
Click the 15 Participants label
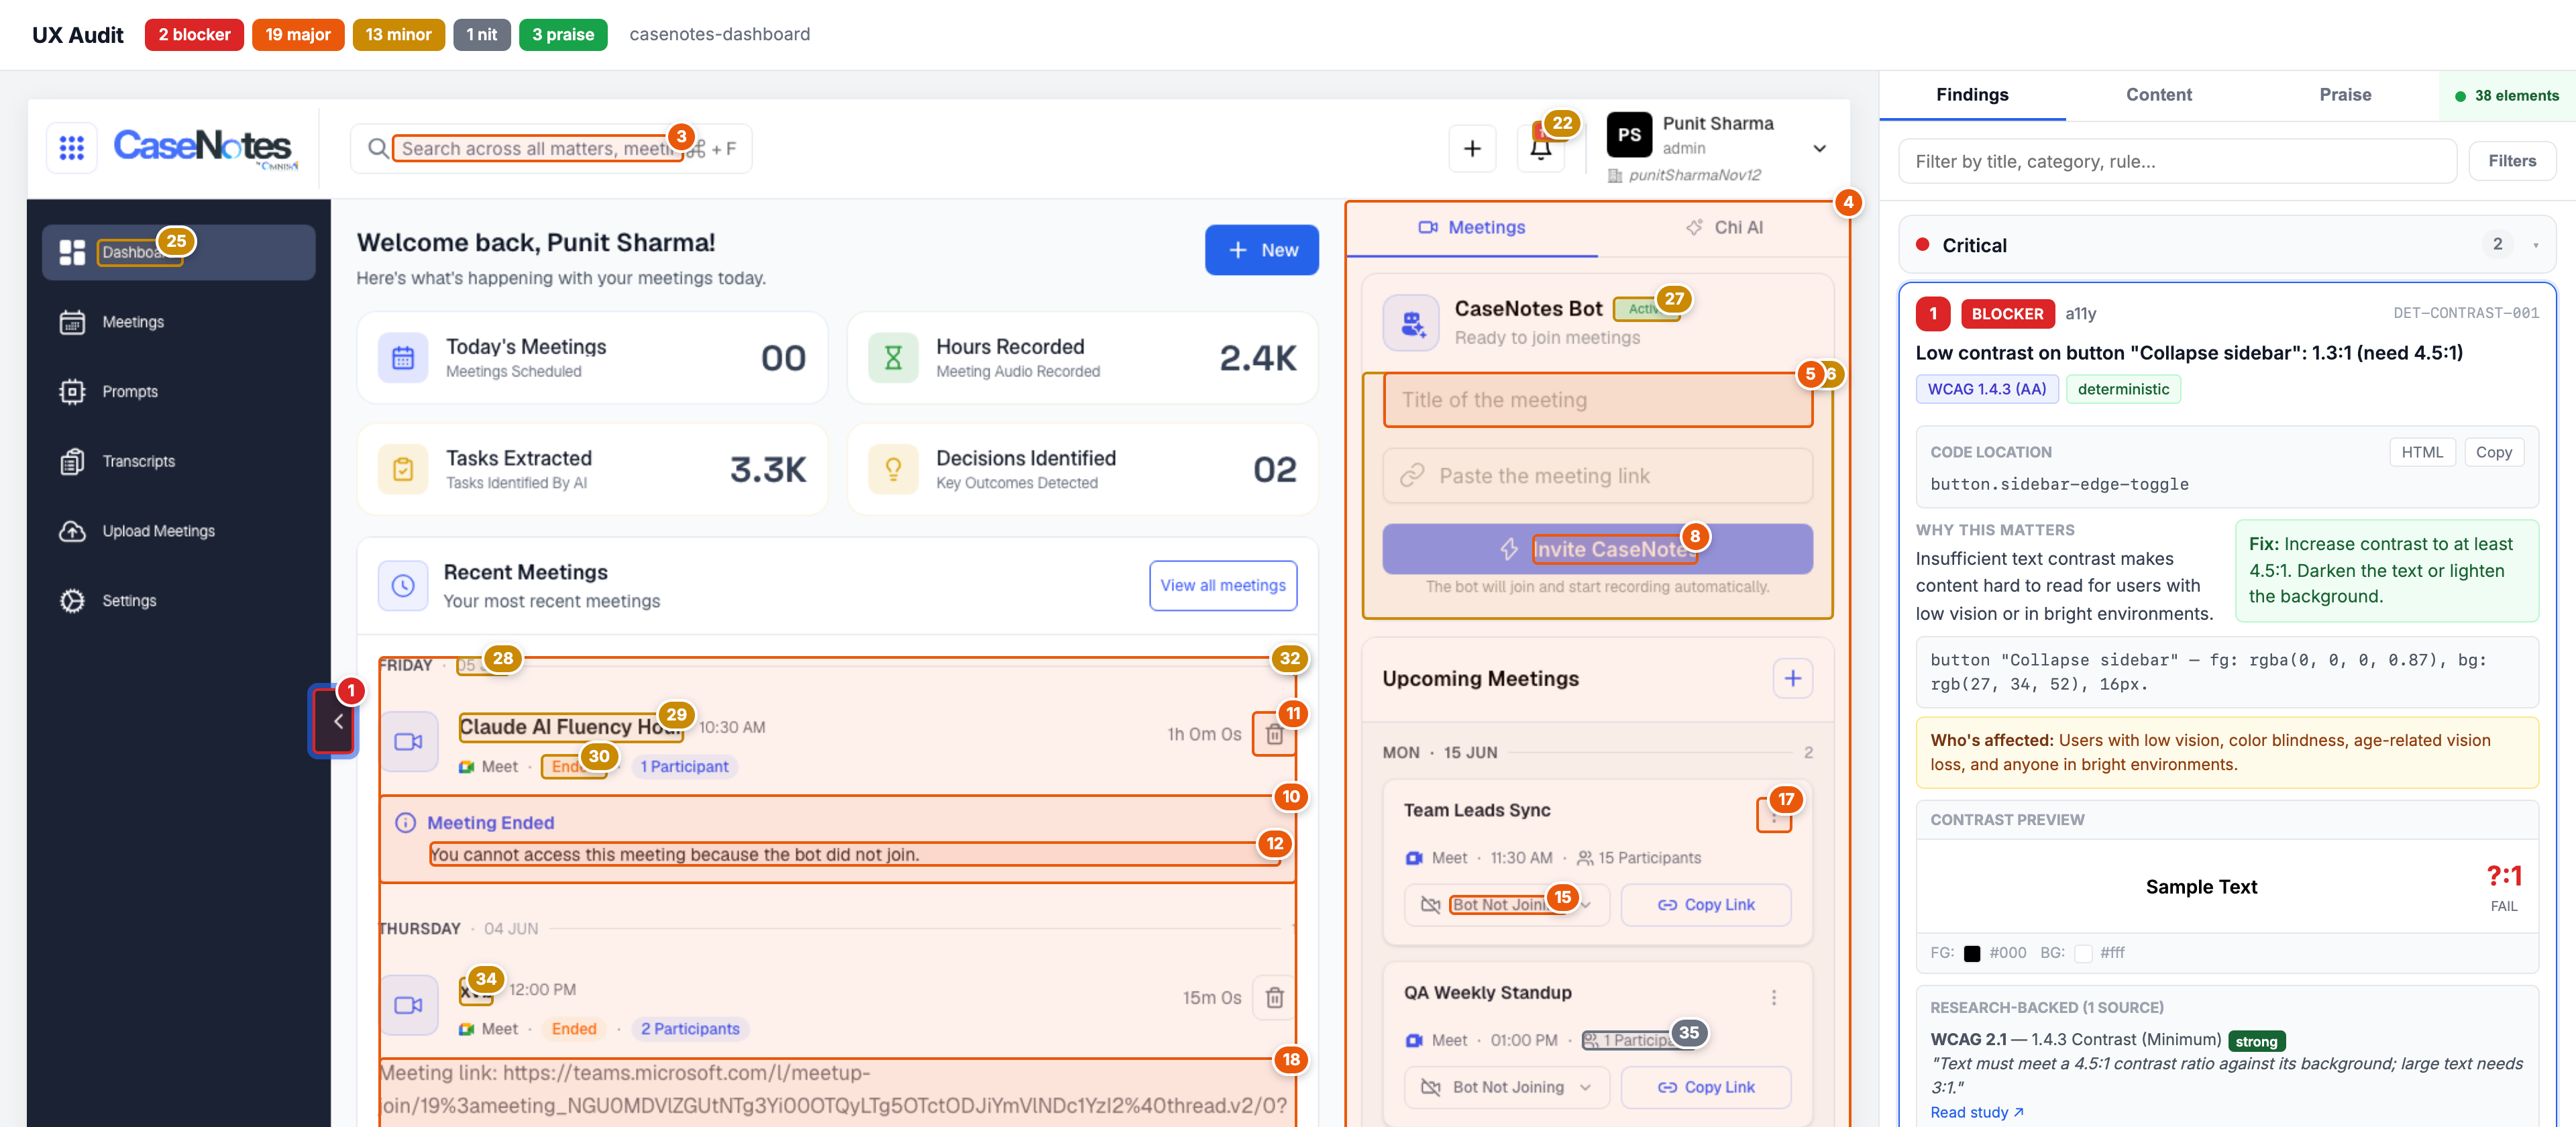1638,858
